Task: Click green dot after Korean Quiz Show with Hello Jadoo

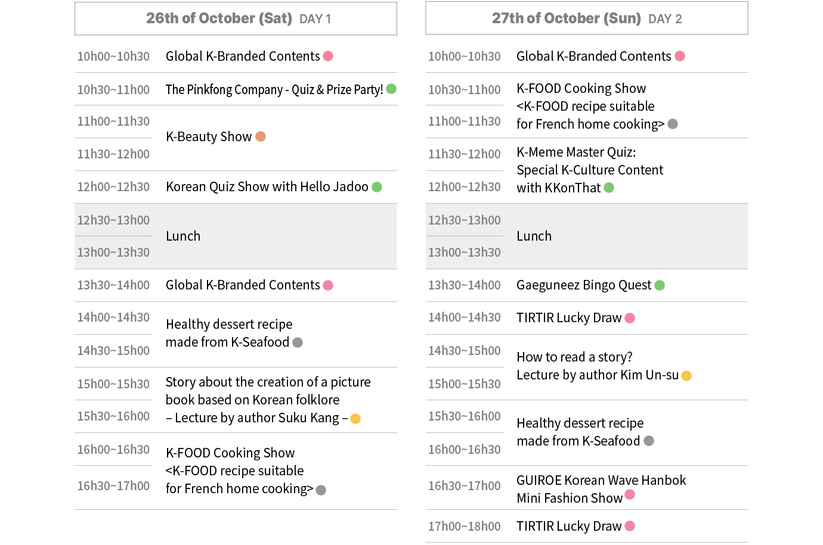Action: 377,187
